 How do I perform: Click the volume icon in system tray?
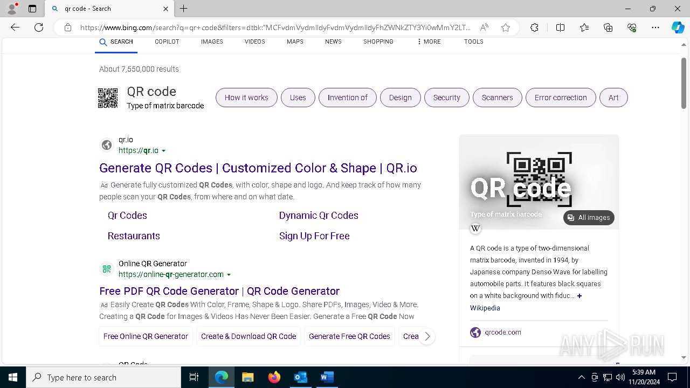click(620, 377)
